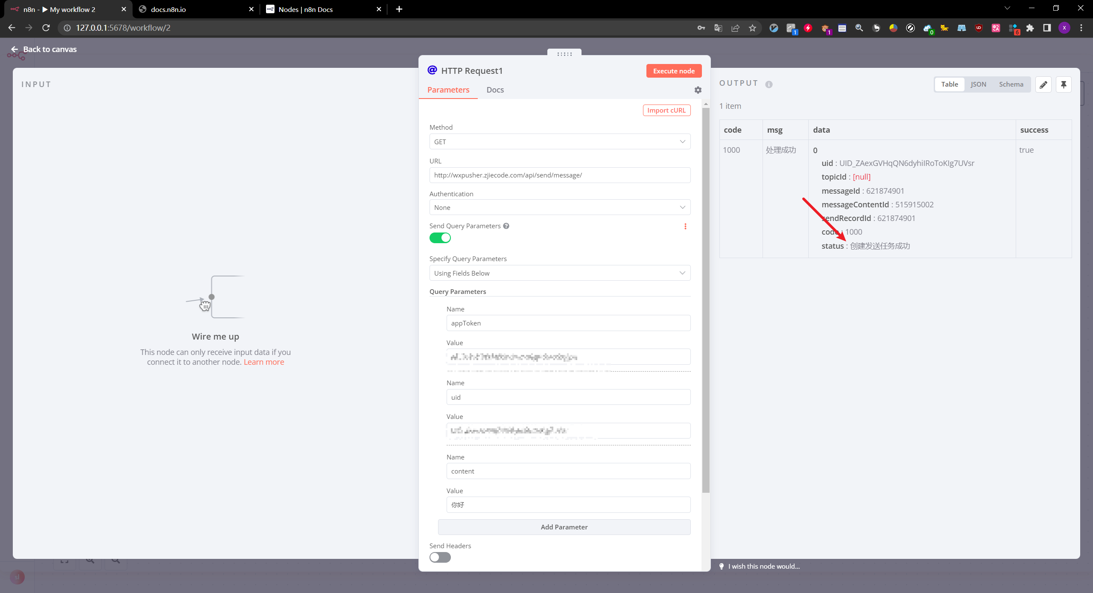Switch to the Docs tab
This screenshot has height=593, width=1093.
[495, 90]
